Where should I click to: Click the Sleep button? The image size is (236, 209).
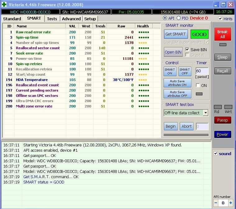point(223,57)
